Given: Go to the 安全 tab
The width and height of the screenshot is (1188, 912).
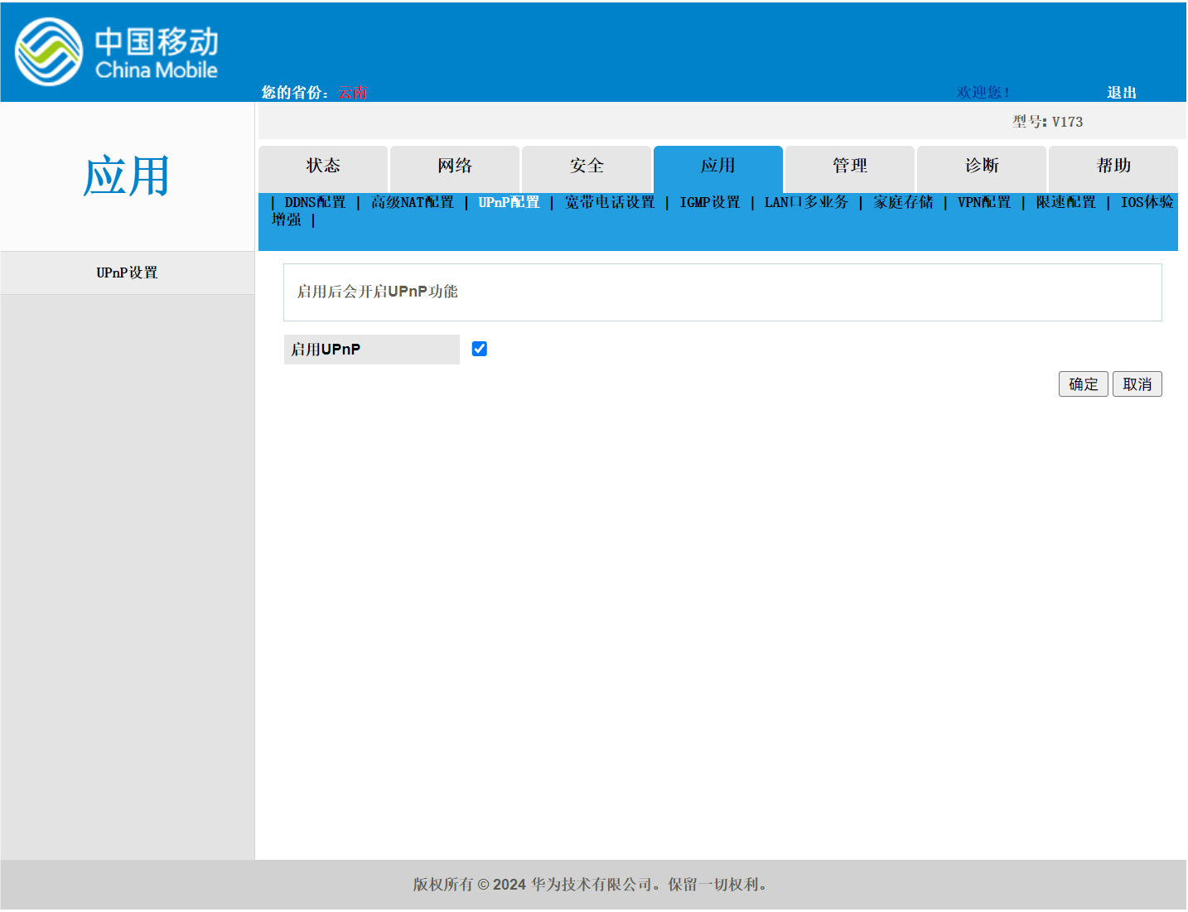Looking at the screenshot, I should click(x=587, y=166).
